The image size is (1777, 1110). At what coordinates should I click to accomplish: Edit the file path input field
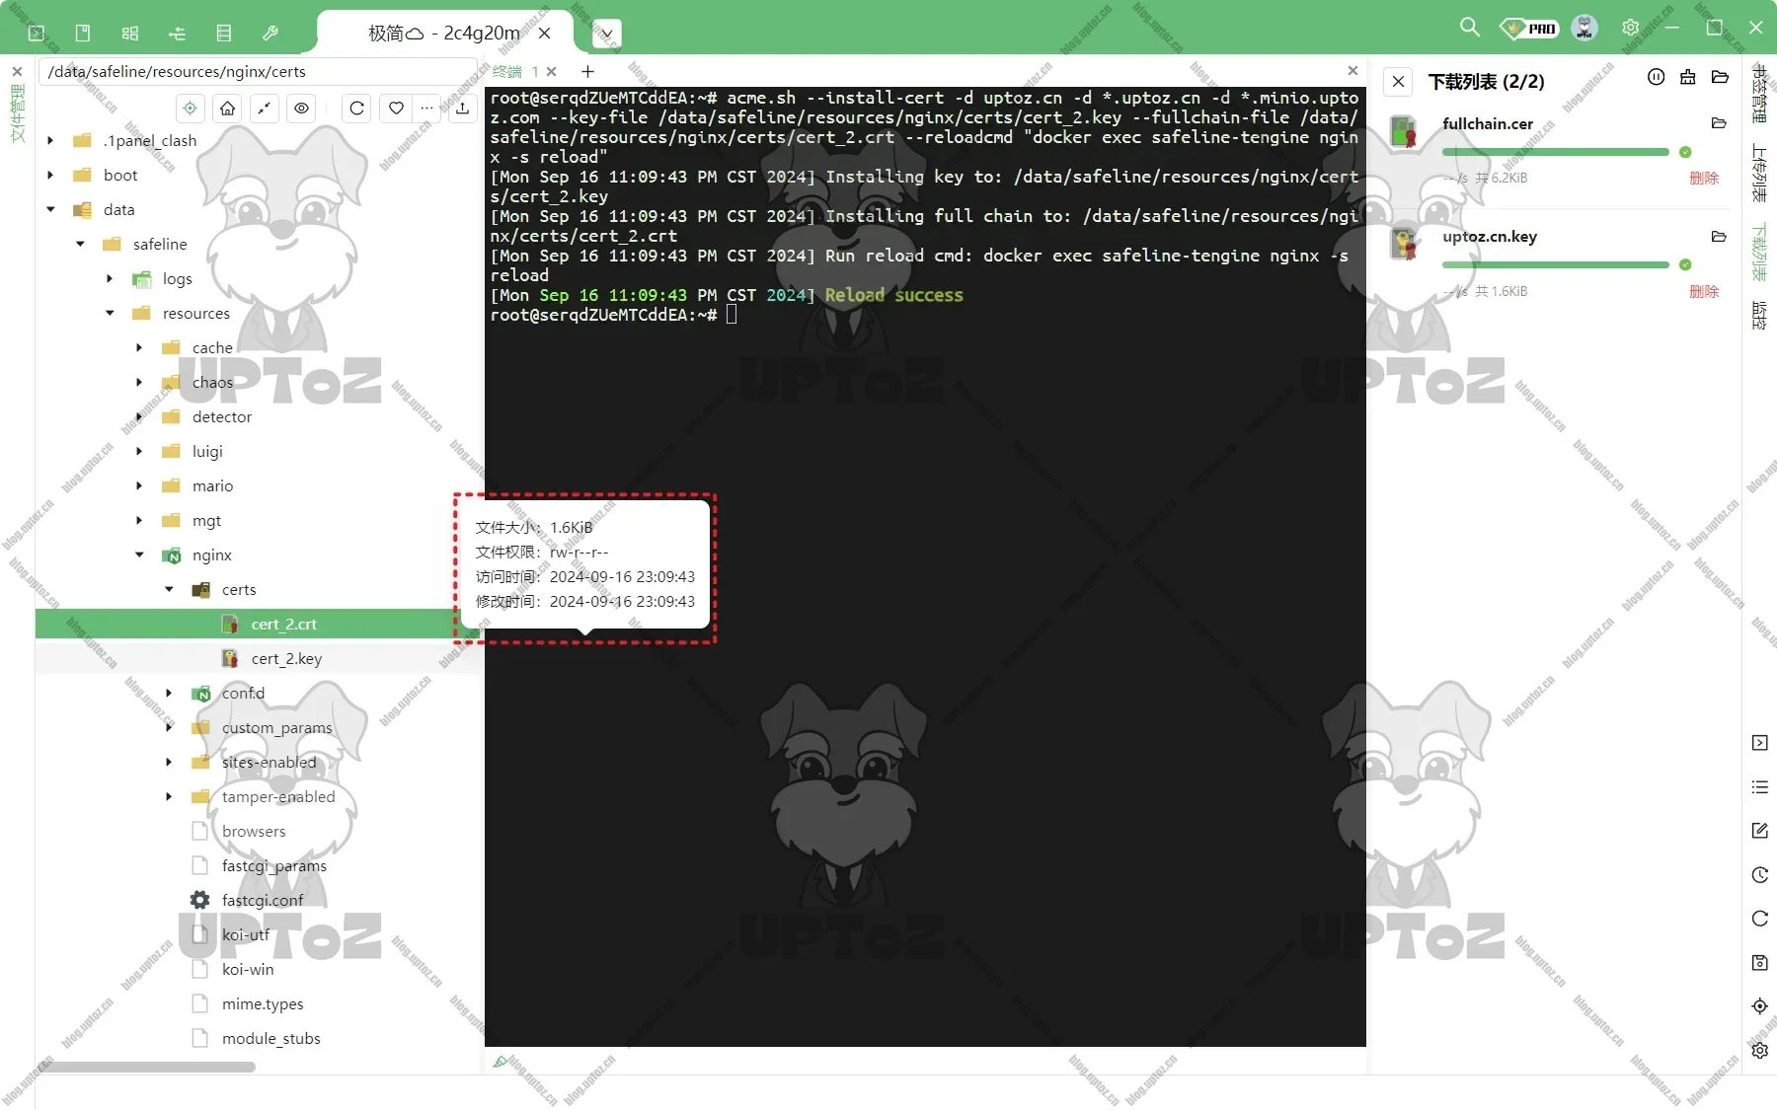[x=257, y=71]
